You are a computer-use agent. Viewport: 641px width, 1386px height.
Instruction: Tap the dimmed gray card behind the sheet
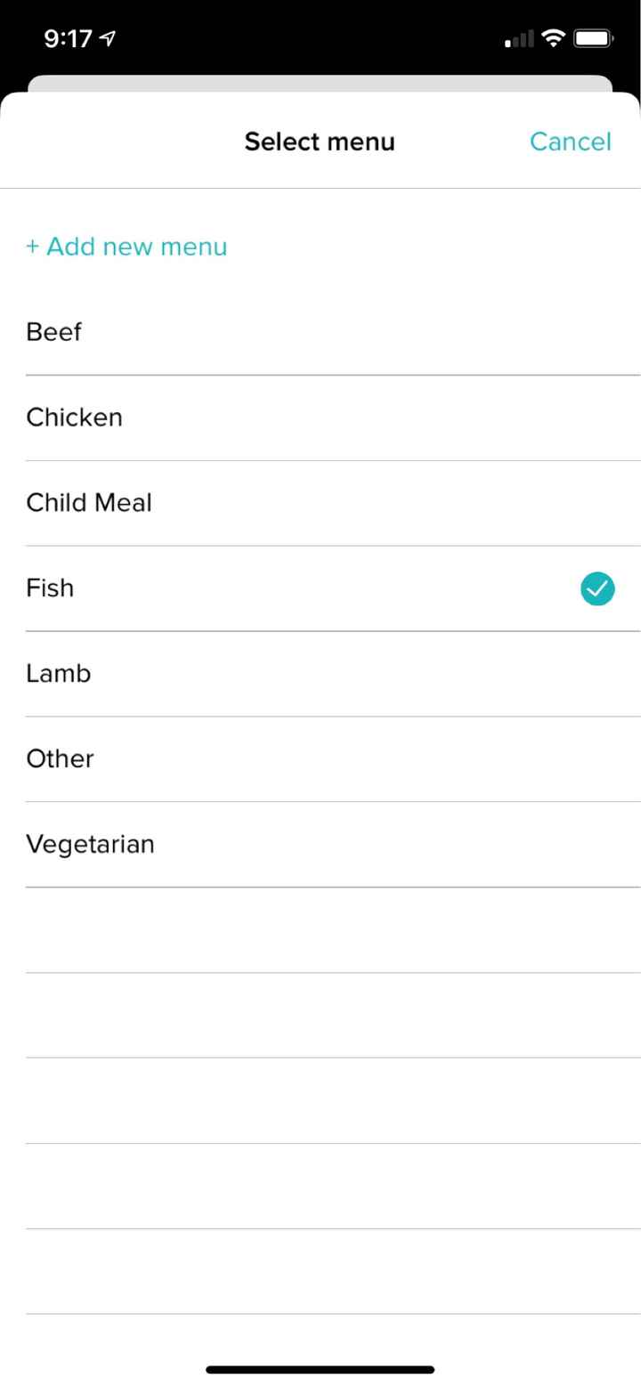tap(320, 84)
